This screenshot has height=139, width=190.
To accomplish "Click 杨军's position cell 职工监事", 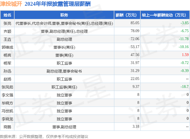I will click(64, 63).
